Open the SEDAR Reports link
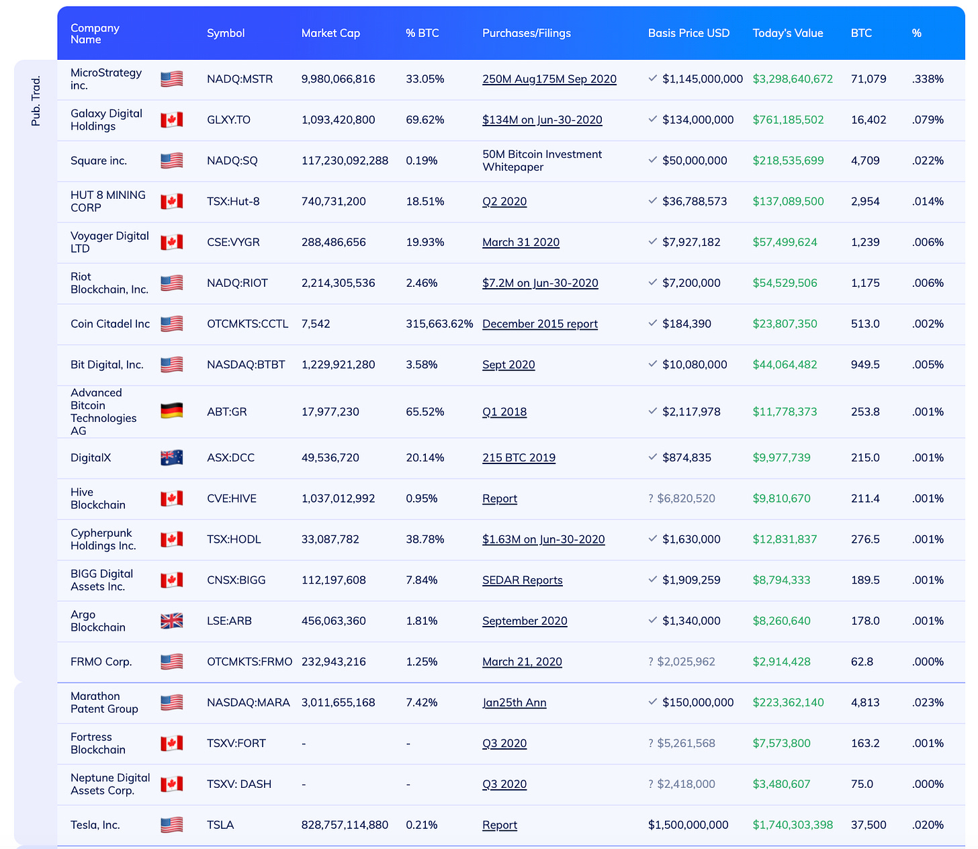The height and width of the screenshot is (849, 978). point(523,580)
